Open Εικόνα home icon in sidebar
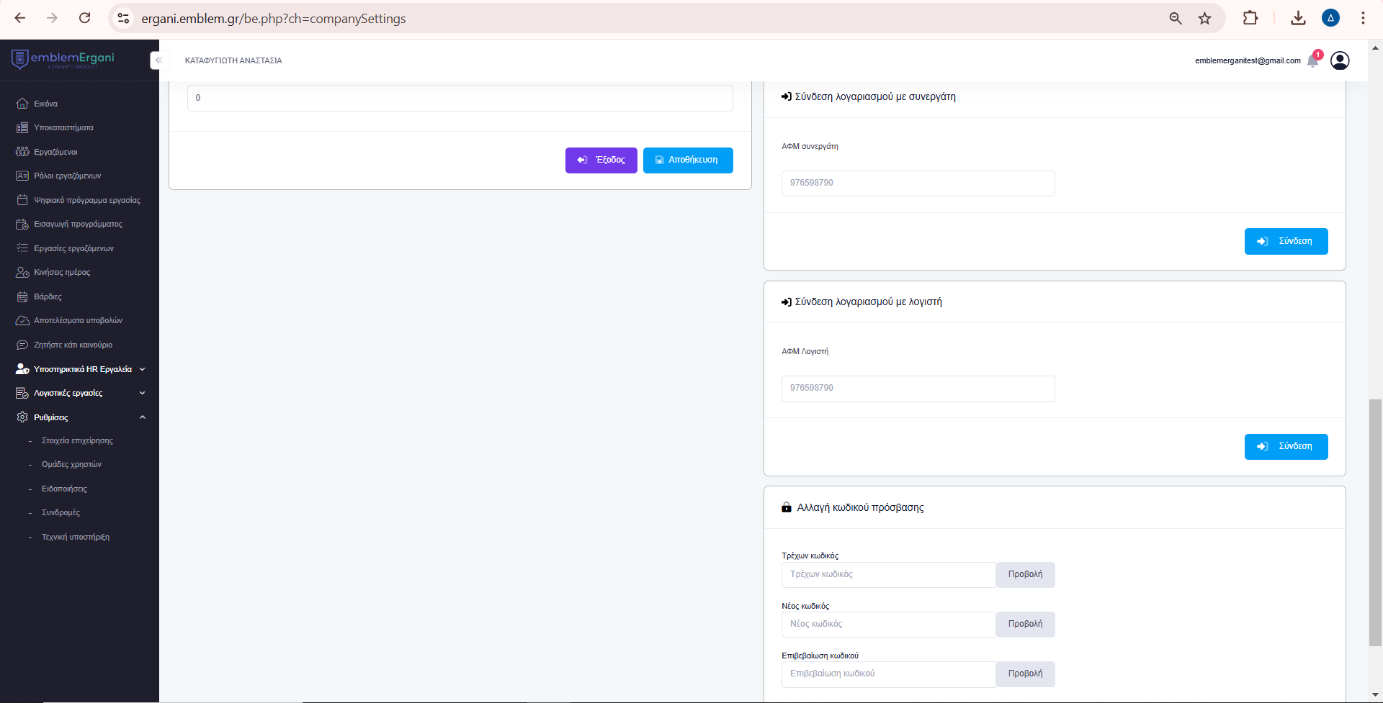Screen dimensions: 1383x703 pos(22,104)
